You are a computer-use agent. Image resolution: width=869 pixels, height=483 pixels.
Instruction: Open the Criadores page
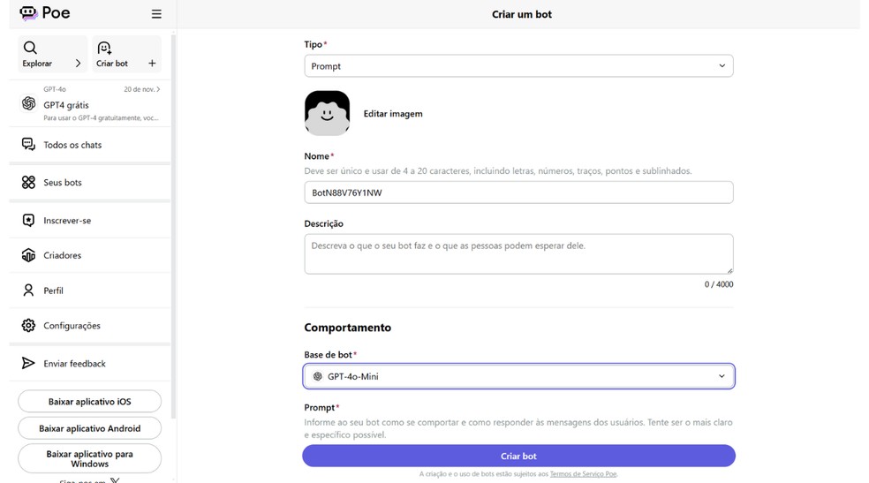(x=62, y=255)
